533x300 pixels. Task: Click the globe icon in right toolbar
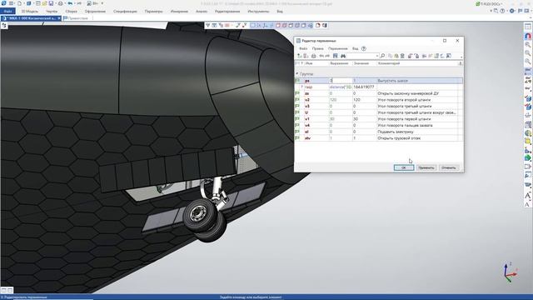528,133
